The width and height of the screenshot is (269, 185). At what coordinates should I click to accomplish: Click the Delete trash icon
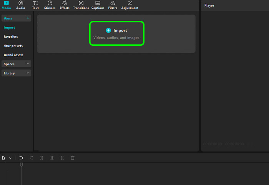(72, 158)
